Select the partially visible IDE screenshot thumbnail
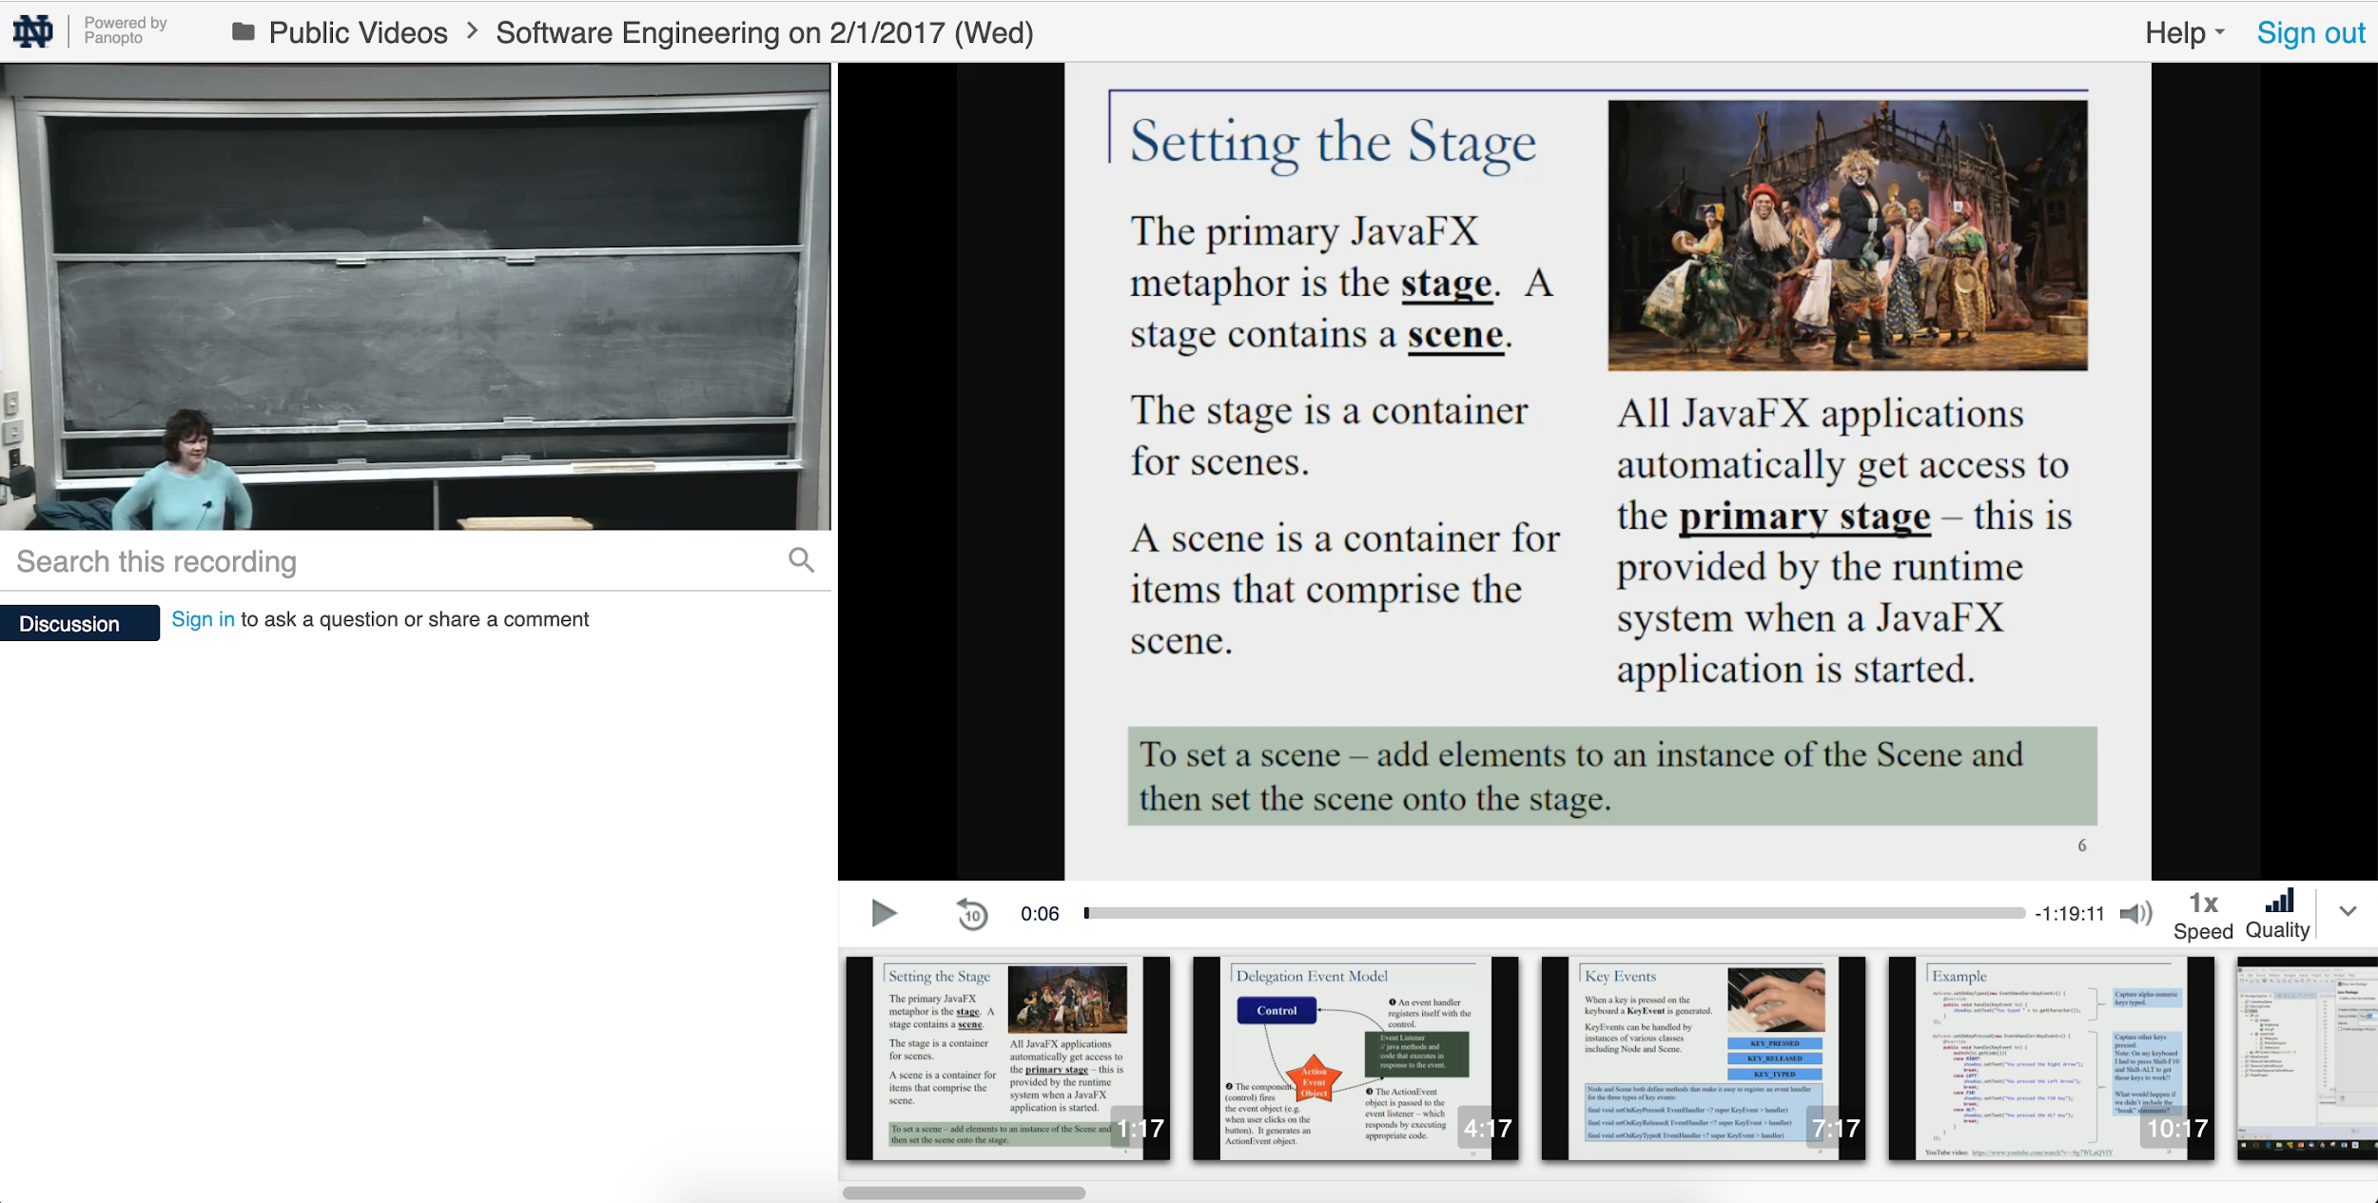 coord(2307,1058)
